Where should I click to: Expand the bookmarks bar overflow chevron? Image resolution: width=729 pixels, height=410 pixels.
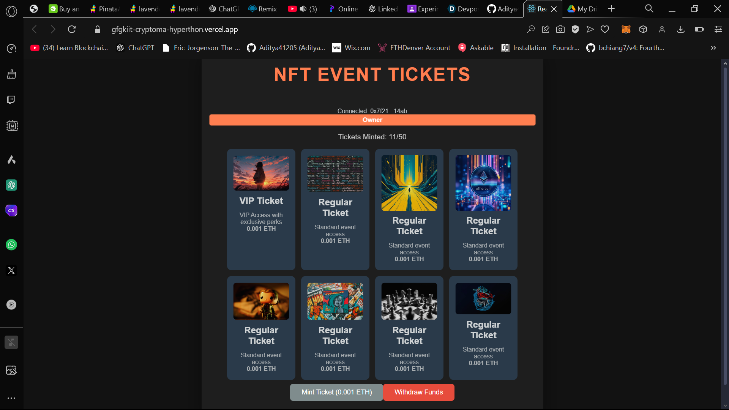point(713,48)
